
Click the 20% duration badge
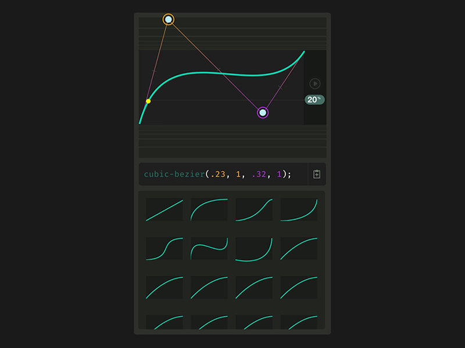pos(314,100)
